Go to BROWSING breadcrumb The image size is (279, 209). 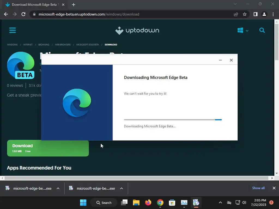44,45
